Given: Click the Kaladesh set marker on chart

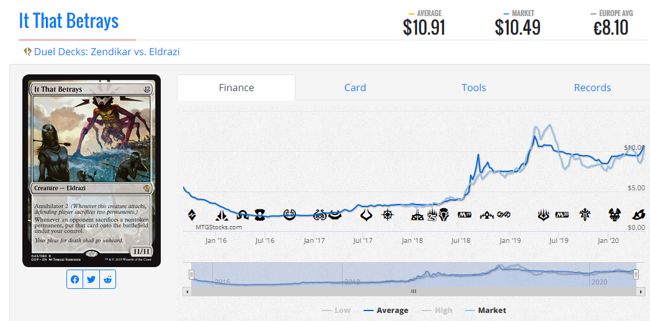Looking at the screenshot, I should pos(290,214).
